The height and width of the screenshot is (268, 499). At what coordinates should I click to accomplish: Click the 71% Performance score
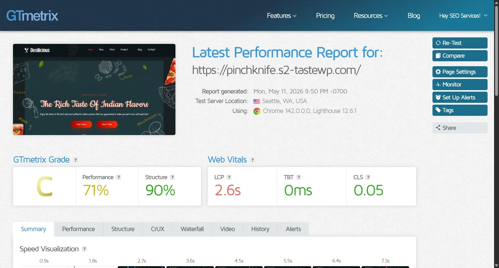[96, 190]
